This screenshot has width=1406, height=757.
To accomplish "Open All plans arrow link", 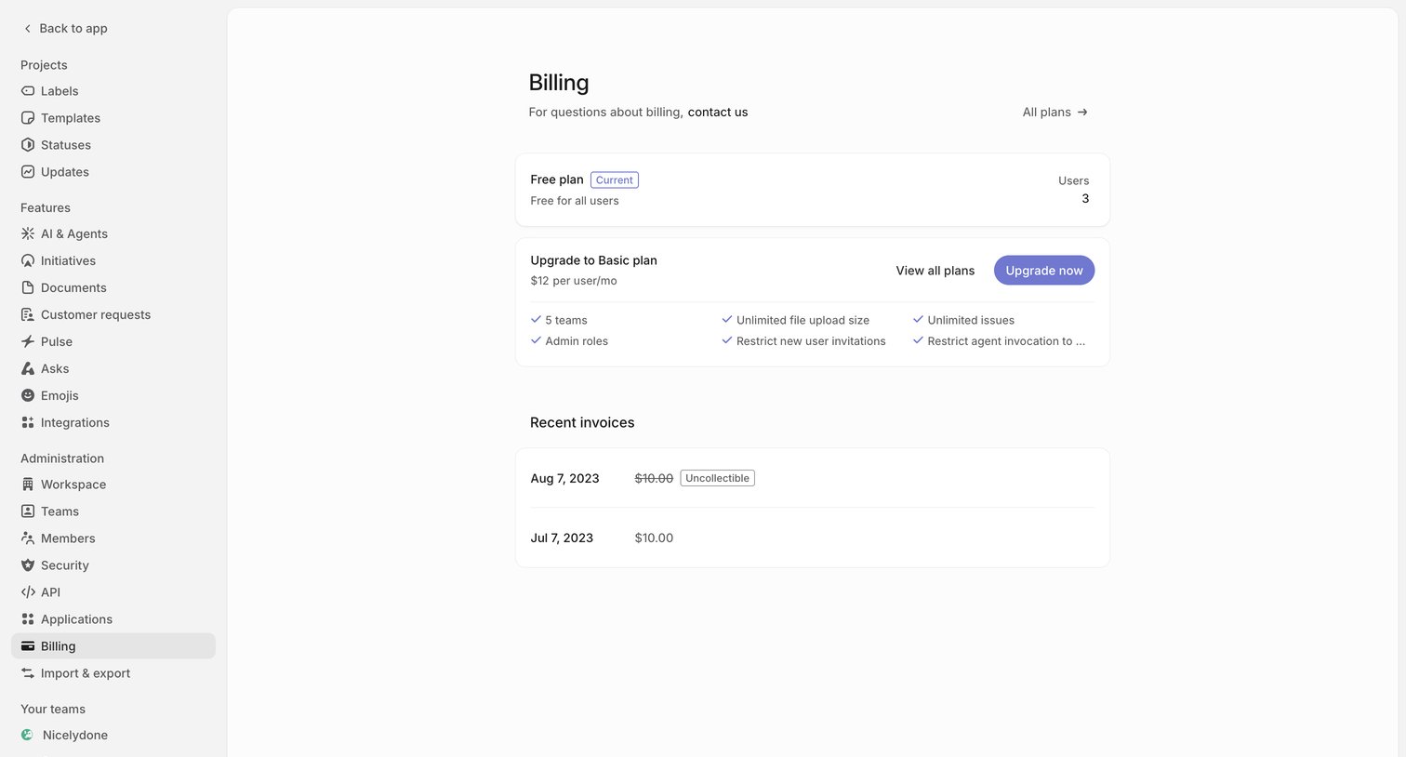I will tap(1055, 113).
